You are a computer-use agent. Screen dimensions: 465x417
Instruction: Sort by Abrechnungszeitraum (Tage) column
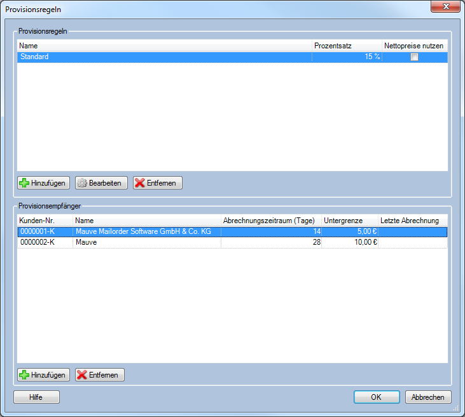(270, 221)
